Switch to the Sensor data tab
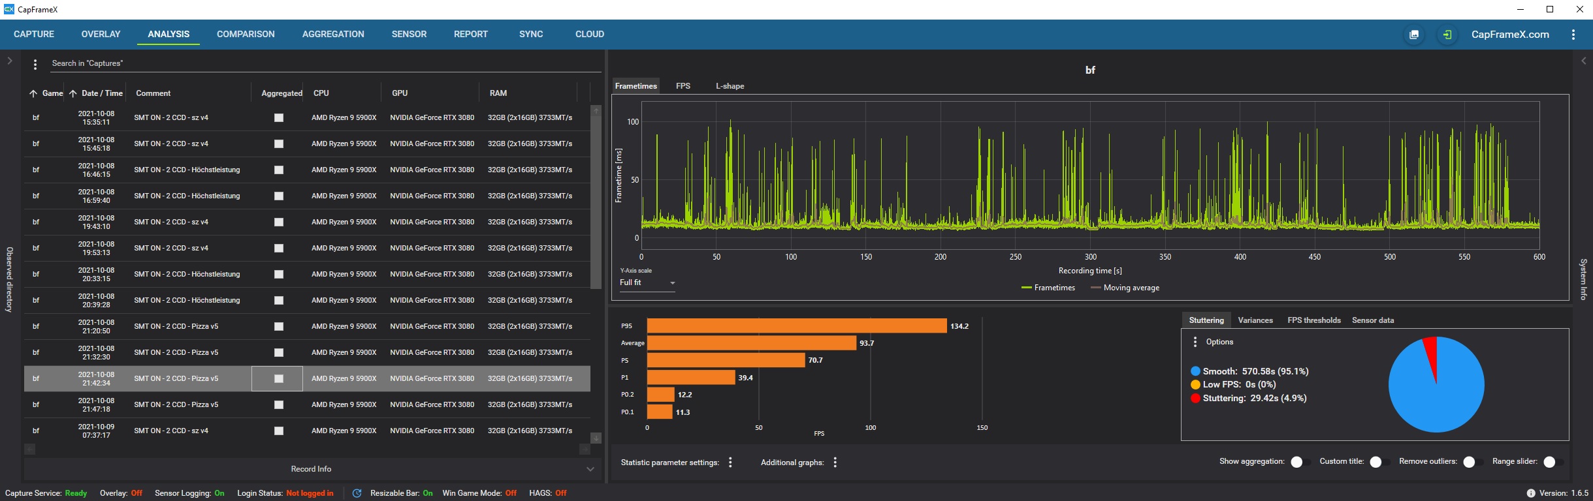The width and height of the screenshot is (1593, 501). (x=1373, y=320)
